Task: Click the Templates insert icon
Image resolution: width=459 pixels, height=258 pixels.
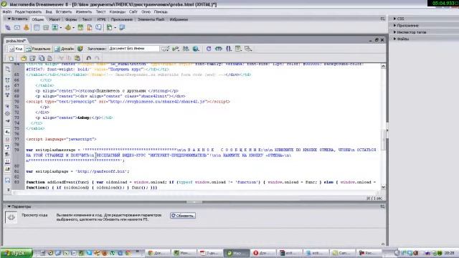Action: point(110,27)
